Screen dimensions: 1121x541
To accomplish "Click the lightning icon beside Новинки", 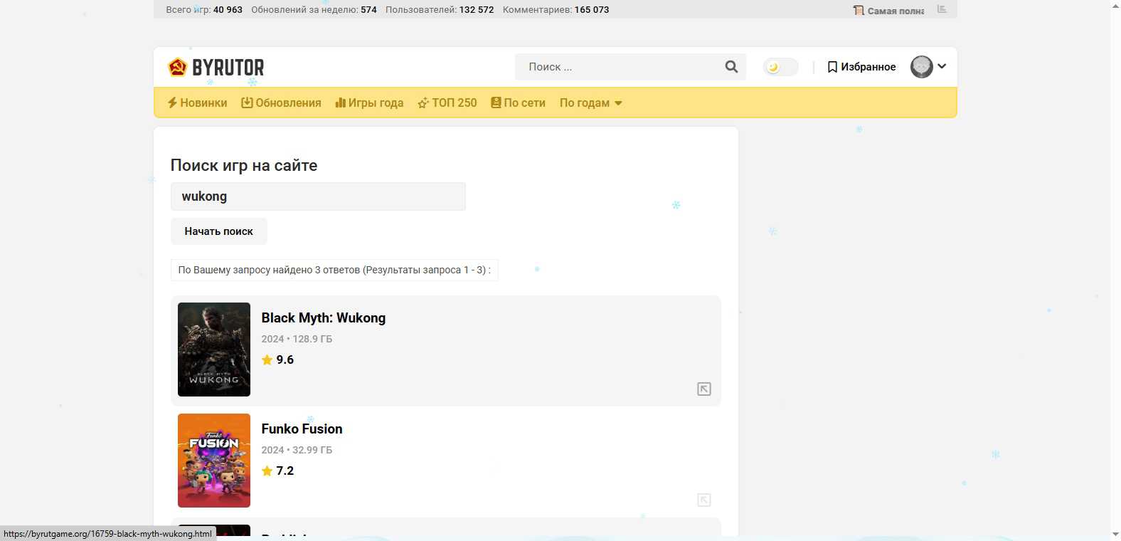I will (x=172, y=103).
